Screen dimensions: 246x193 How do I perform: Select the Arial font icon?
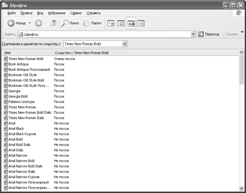6,123
